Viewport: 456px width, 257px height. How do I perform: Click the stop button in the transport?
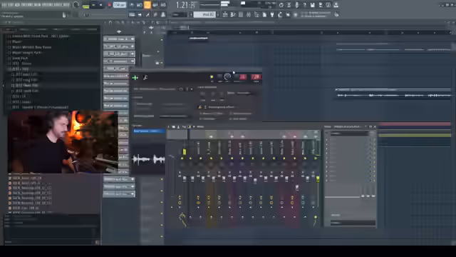(x=101, y=5)
